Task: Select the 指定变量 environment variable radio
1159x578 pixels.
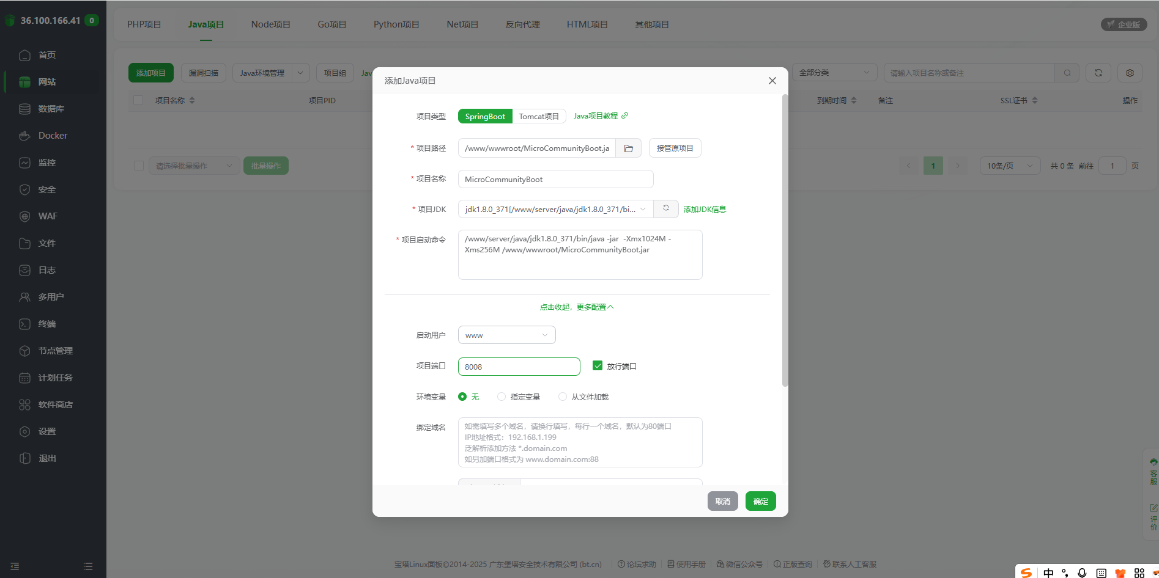Action: click(502, 396)
